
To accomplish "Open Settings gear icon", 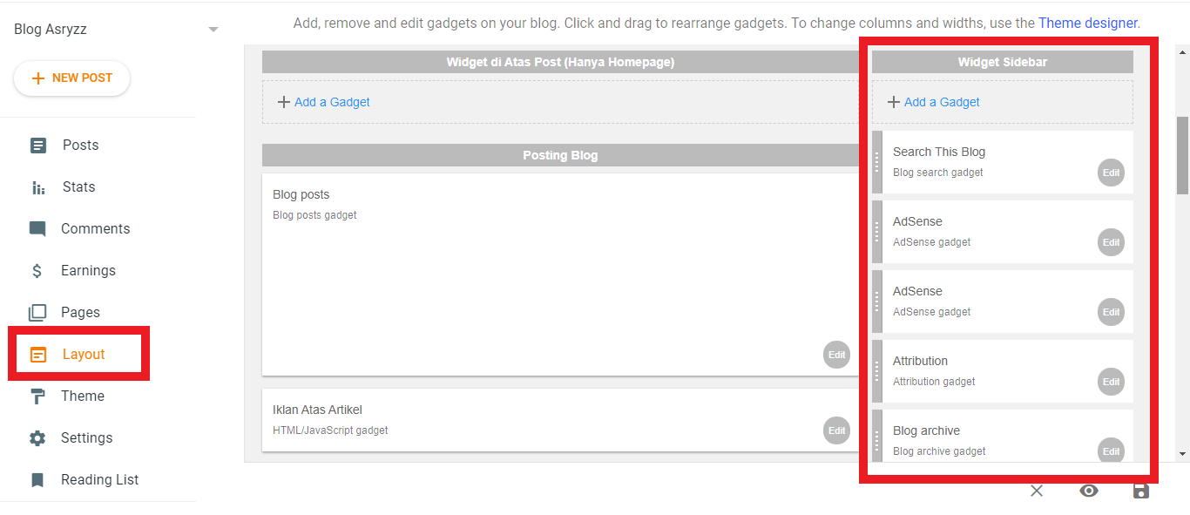I will point(37,438).
